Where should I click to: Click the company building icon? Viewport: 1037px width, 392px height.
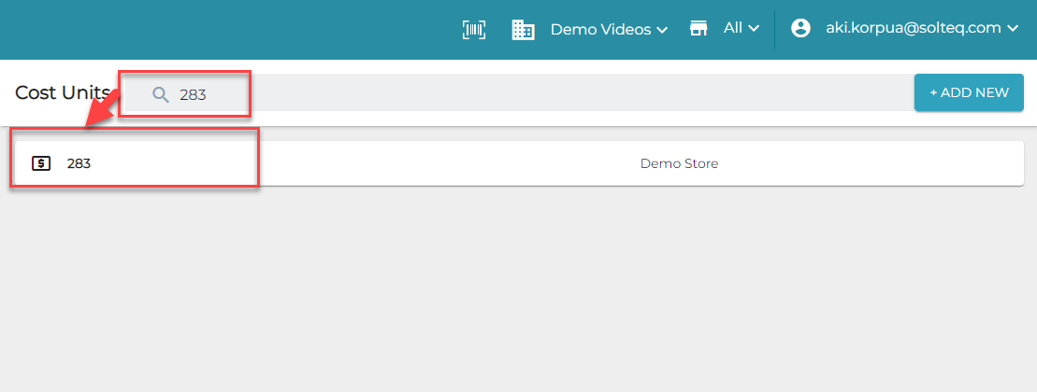[x=523, y=29]
